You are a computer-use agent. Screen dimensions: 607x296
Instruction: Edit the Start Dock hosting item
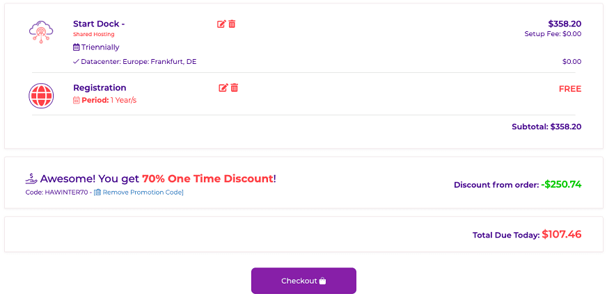221,24
